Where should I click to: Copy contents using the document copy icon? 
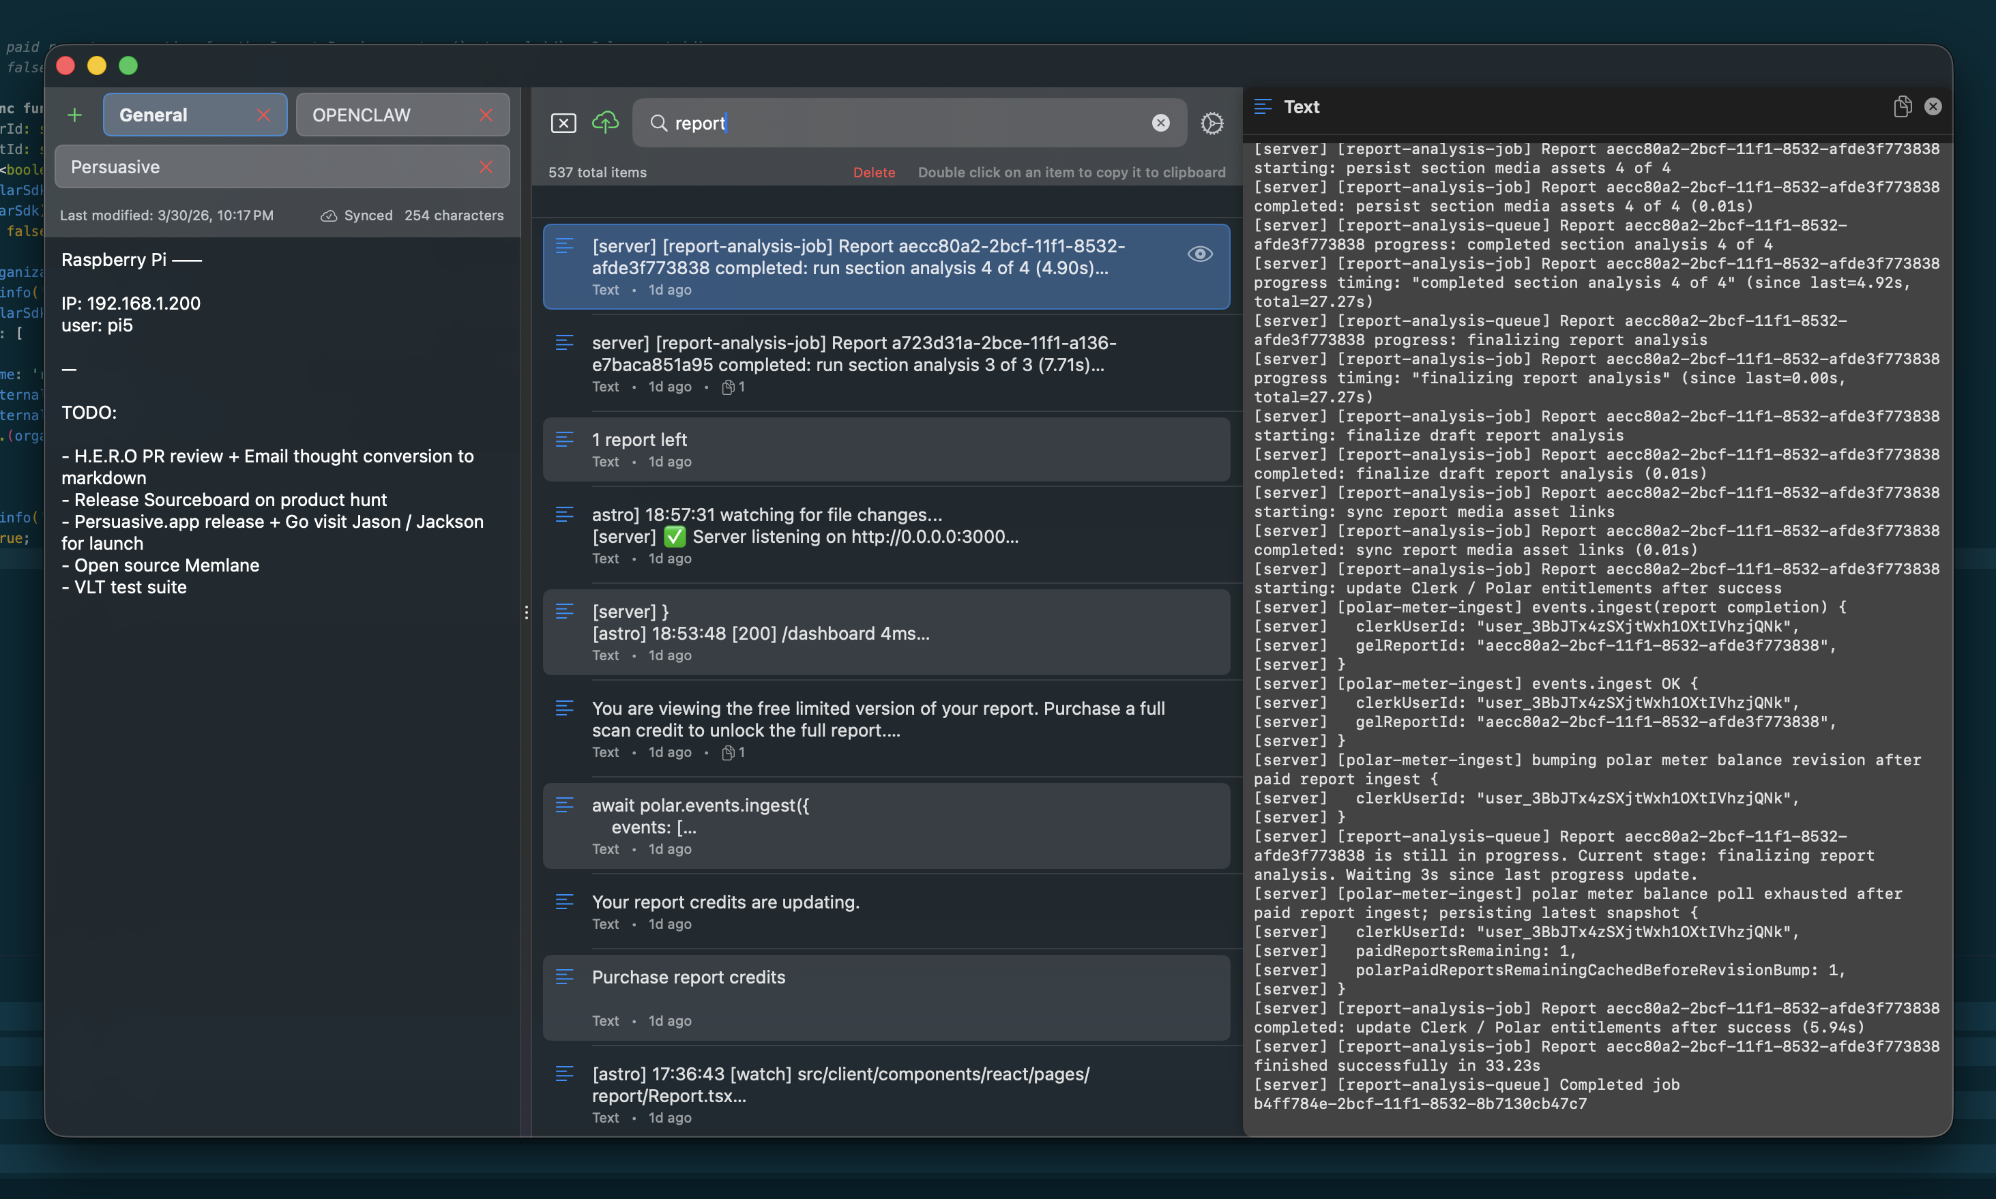tap(1903, 106)
